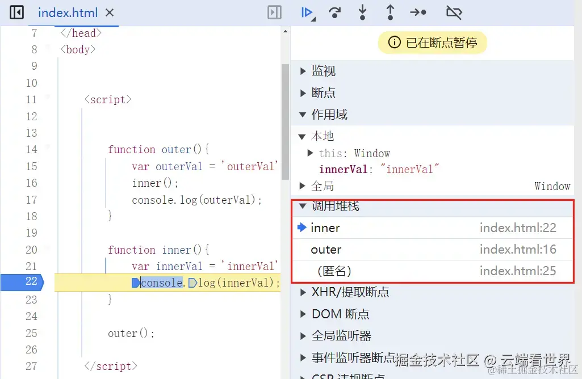The height and width of the screenshot is (379, 582).
Task: Select the (匿名) call stack frame
Action: click(x=432, y=271)
